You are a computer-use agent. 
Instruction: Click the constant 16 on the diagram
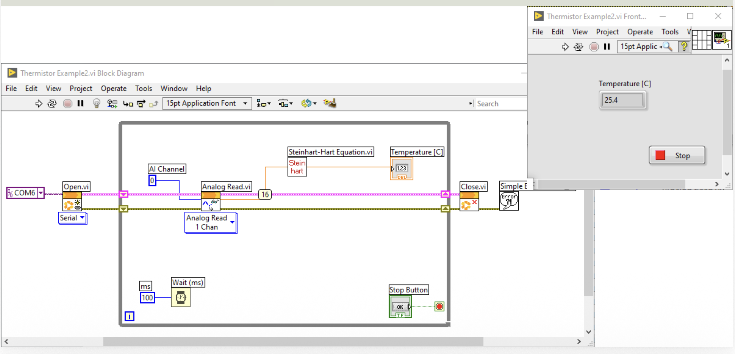[x=265, y=194]
